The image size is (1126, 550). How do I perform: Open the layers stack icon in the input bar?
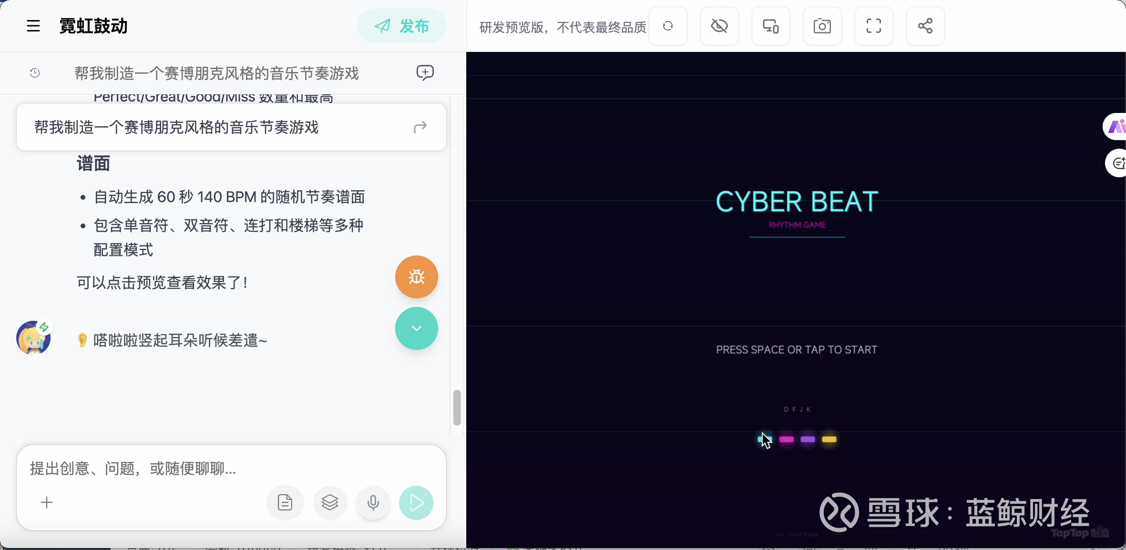point(330,502)
